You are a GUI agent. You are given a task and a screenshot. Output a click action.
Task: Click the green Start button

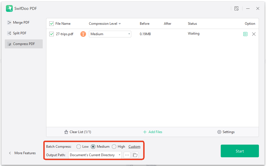[x=240, y=151]
